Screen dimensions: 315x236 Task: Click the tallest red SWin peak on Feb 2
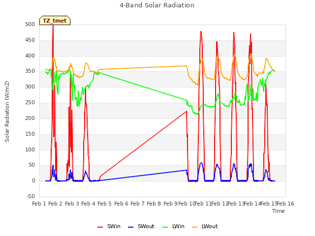(53, 26)
